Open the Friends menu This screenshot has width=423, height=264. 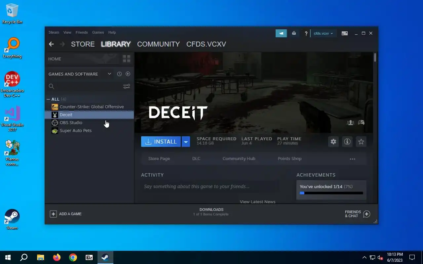[82, 32]
